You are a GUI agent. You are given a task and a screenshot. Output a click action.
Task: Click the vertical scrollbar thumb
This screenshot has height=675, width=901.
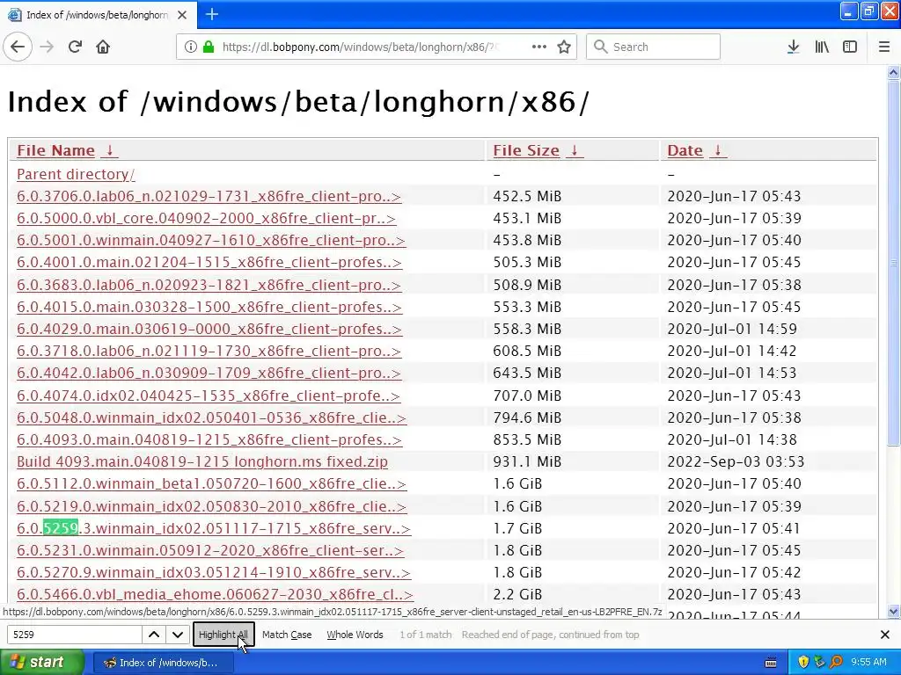point(894,262)
